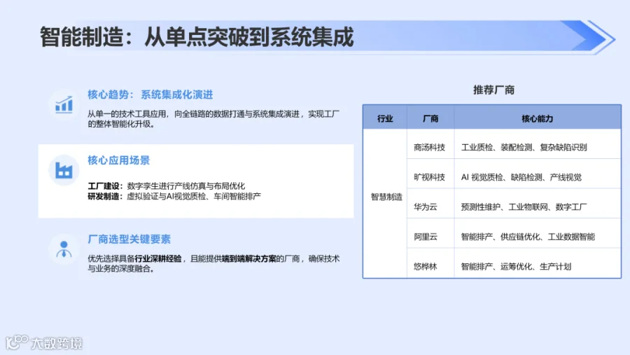Click the 厂商 column header

(430, 118)
